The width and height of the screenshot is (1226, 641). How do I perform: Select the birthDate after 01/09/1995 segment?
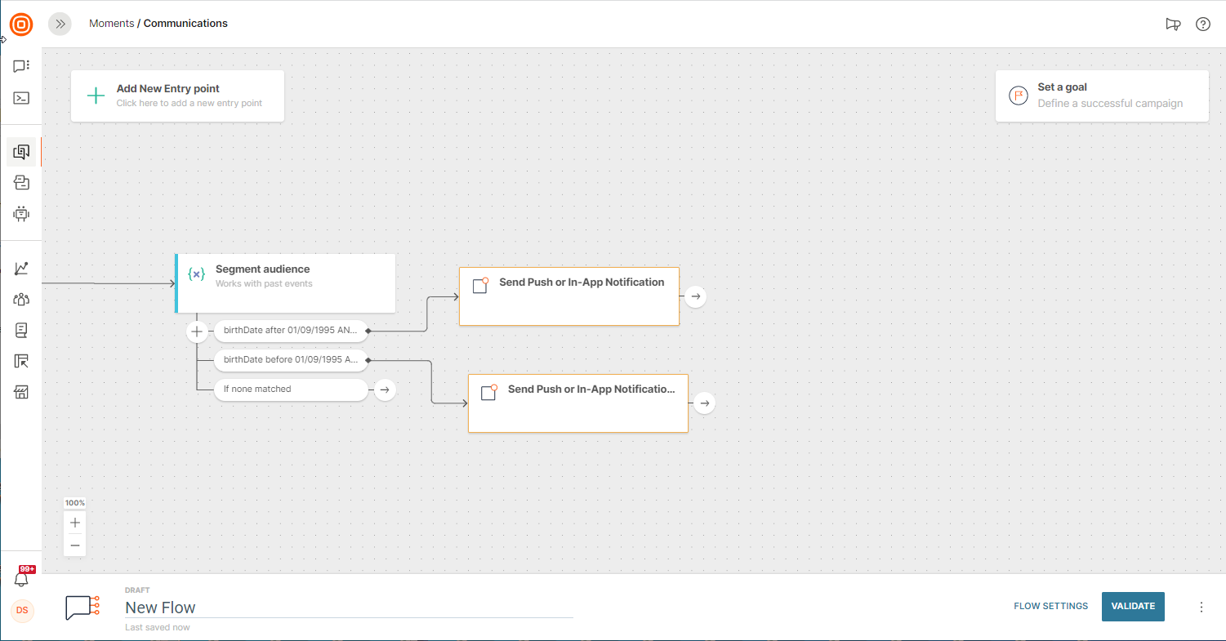tap(290, 331)
